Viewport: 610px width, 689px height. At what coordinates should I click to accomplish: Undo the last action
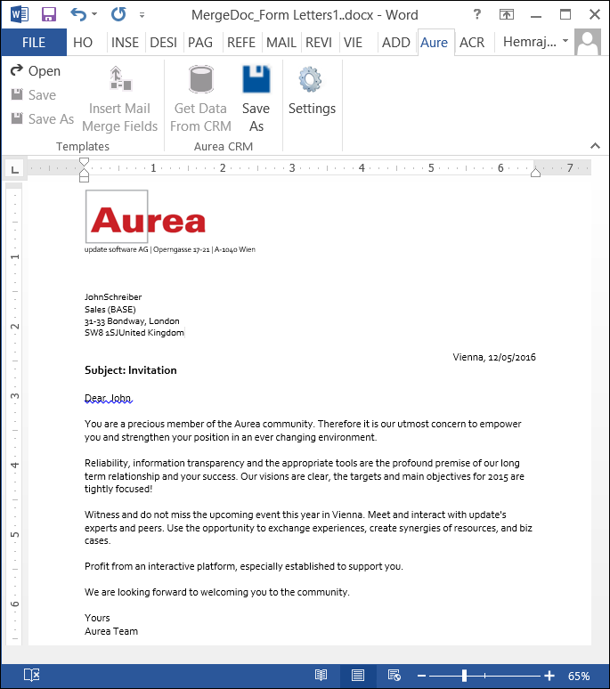[78, 14]
